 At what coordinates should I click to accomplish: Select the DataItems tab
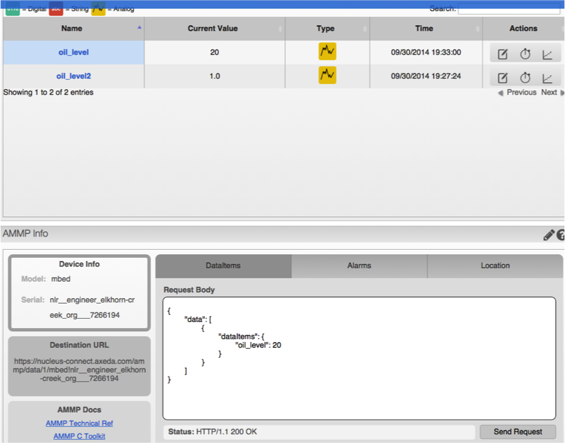[x=223, y=265]
